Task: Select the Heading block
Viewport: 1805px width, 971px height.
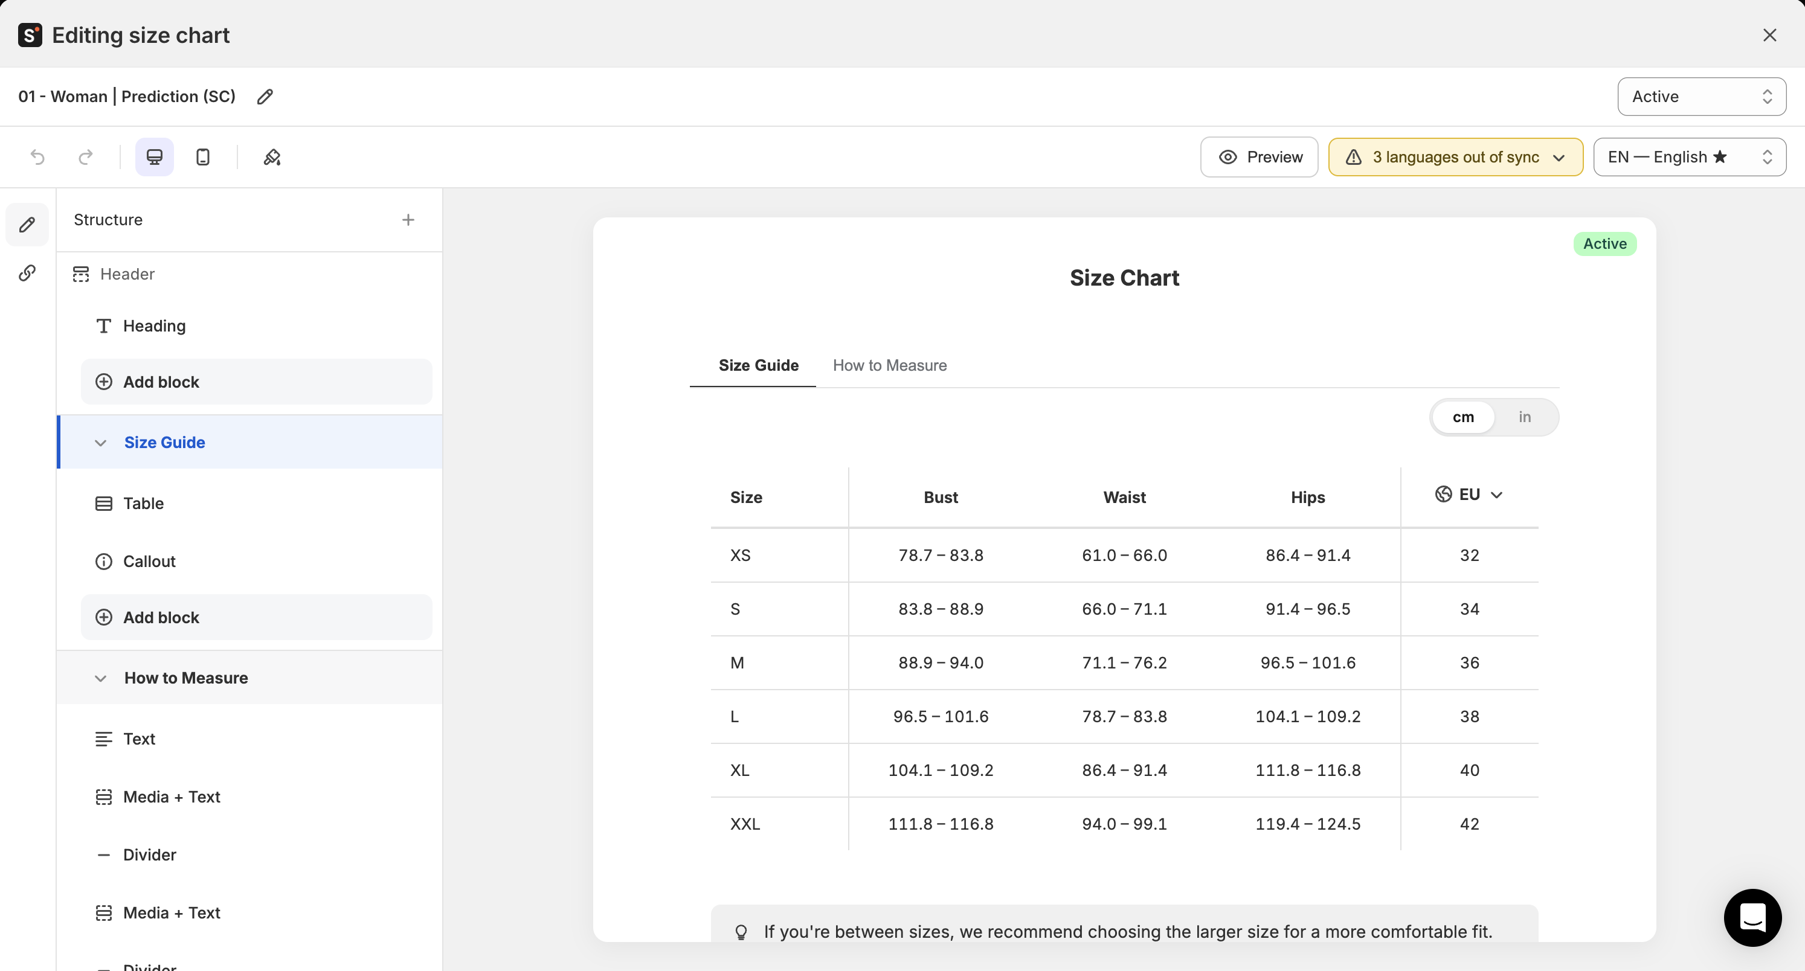Action: click(153, 325)
